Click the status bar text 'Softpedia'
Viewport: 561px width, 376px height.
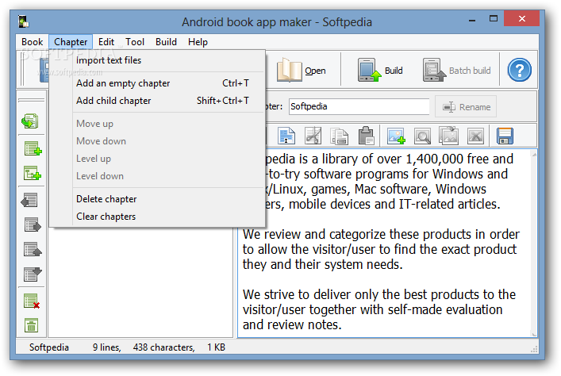(x=49, y=347)
